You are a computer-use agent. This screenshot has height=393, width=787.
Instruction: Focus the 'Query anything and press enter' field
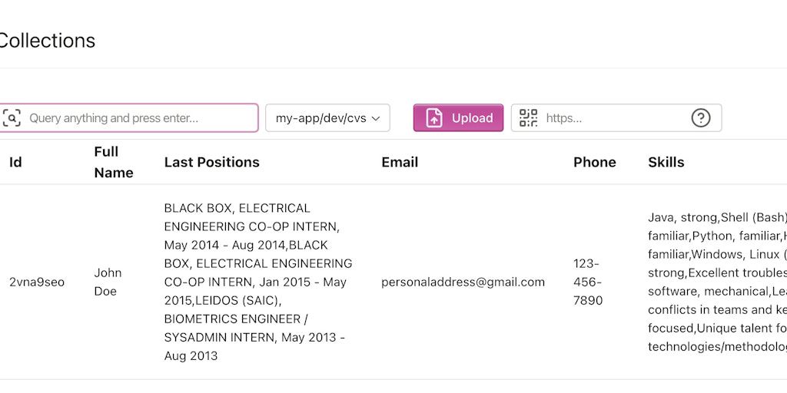(x=138, y=118)
